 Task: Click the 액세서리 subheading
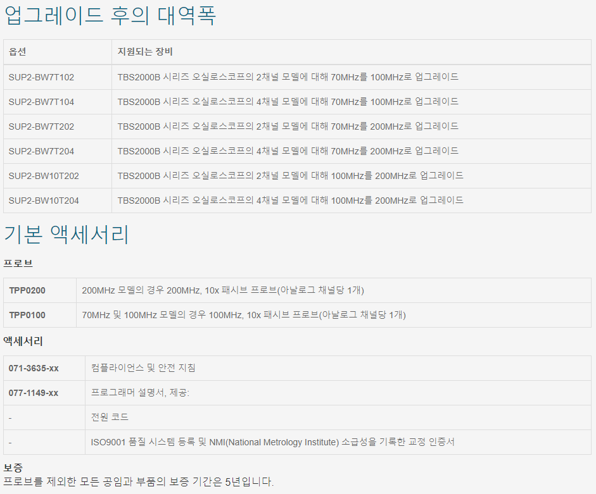(23, 342)
